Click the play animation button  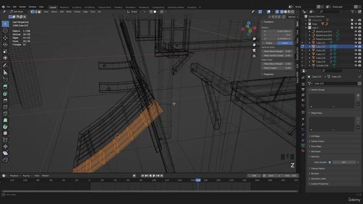tap(154, 176)
